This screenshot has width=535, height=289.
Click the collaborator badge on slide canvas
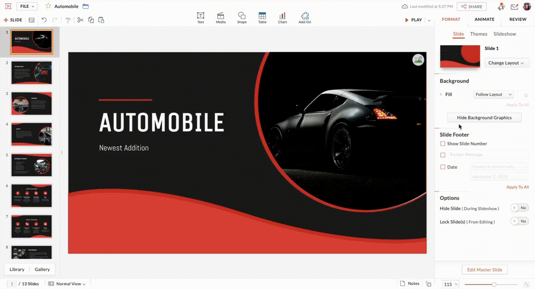418,60
